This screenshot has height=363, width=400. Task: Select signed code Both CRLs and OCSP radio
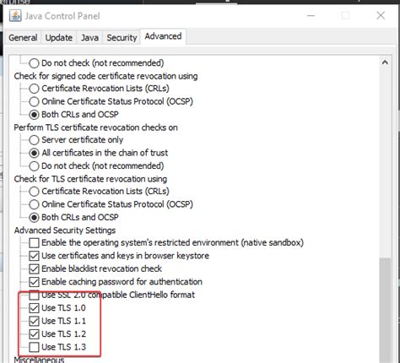[x=34, y=115]
